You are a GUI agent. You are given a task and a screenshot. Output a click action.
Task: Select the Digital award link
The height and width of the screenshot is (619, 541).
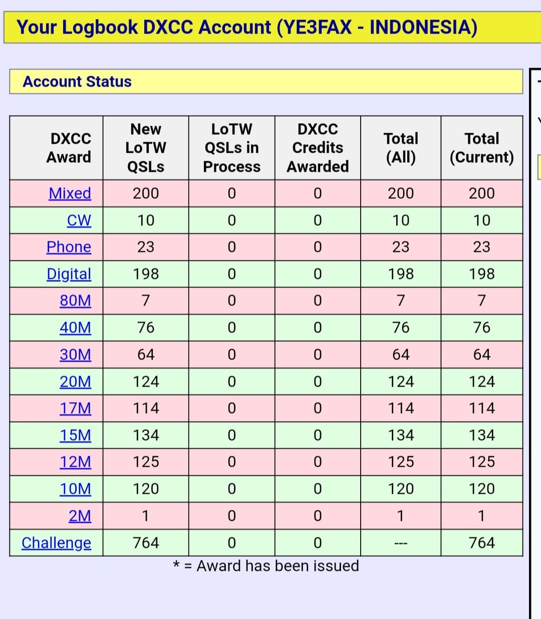point(69,274)
